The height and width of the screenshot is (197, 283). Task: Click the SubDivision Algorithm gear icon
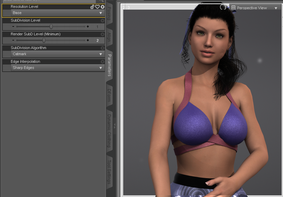pyautogui.click(x=103, y=48)
